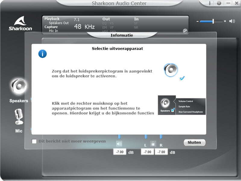Screen dimensions: 241x181
Task: Open the info button in title bar
Action: pos(210,3)
